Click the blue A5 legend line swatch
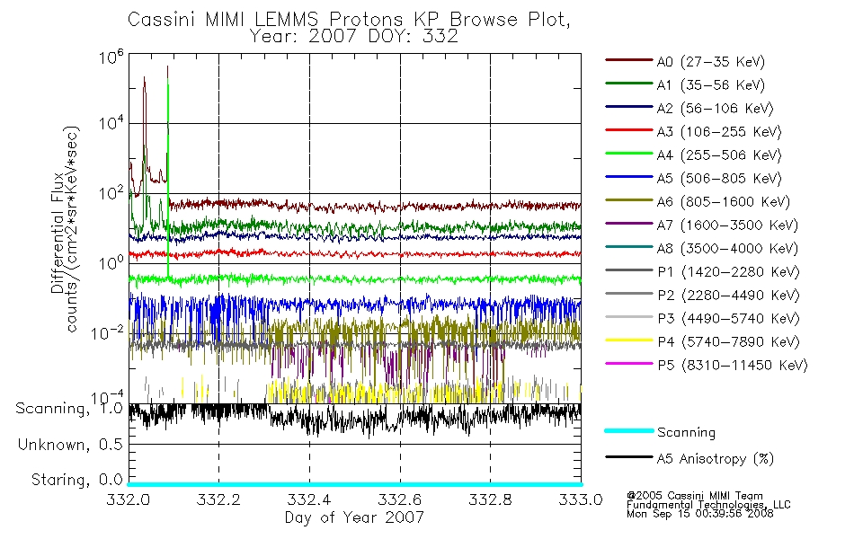The image size is (854, 539). point(628,177)
